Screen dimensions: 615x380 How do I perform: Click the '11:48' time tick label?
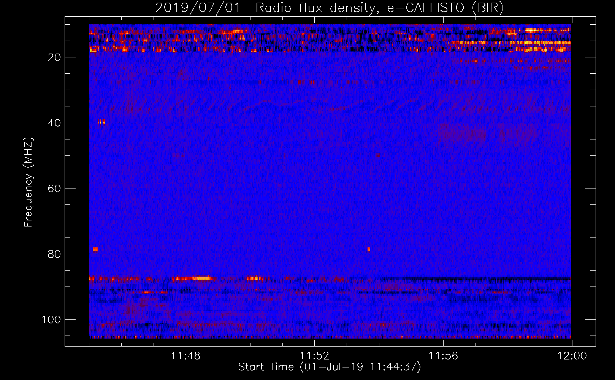tap(185, 356)
